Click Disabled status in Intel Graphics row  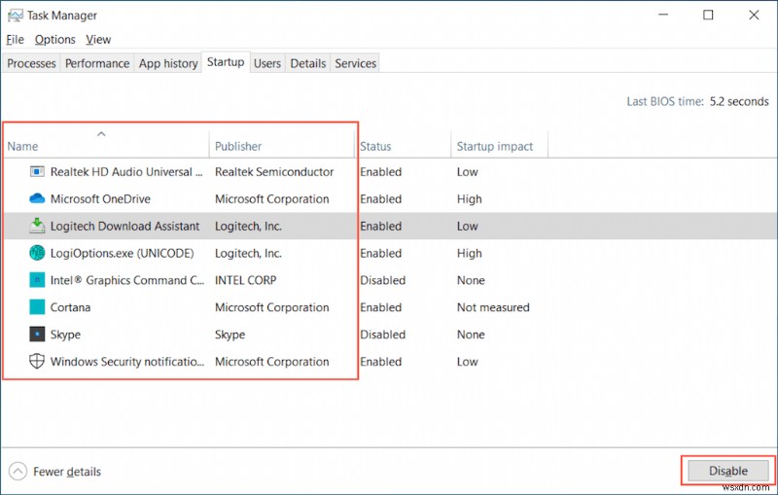click(x=382, y=280)
